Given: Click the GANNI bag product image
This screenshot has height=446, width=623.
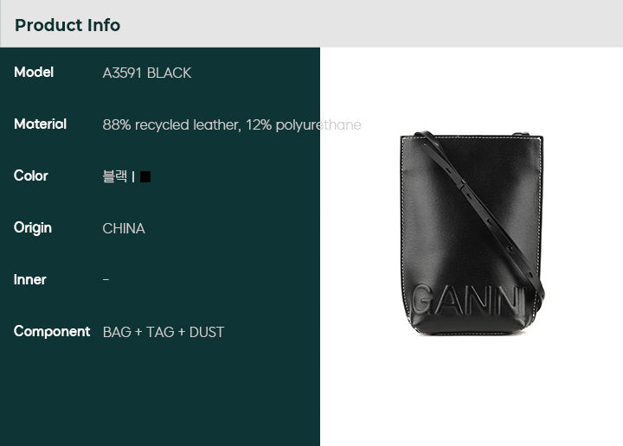Looking at the screenshot, I should (x=472, y=233).
